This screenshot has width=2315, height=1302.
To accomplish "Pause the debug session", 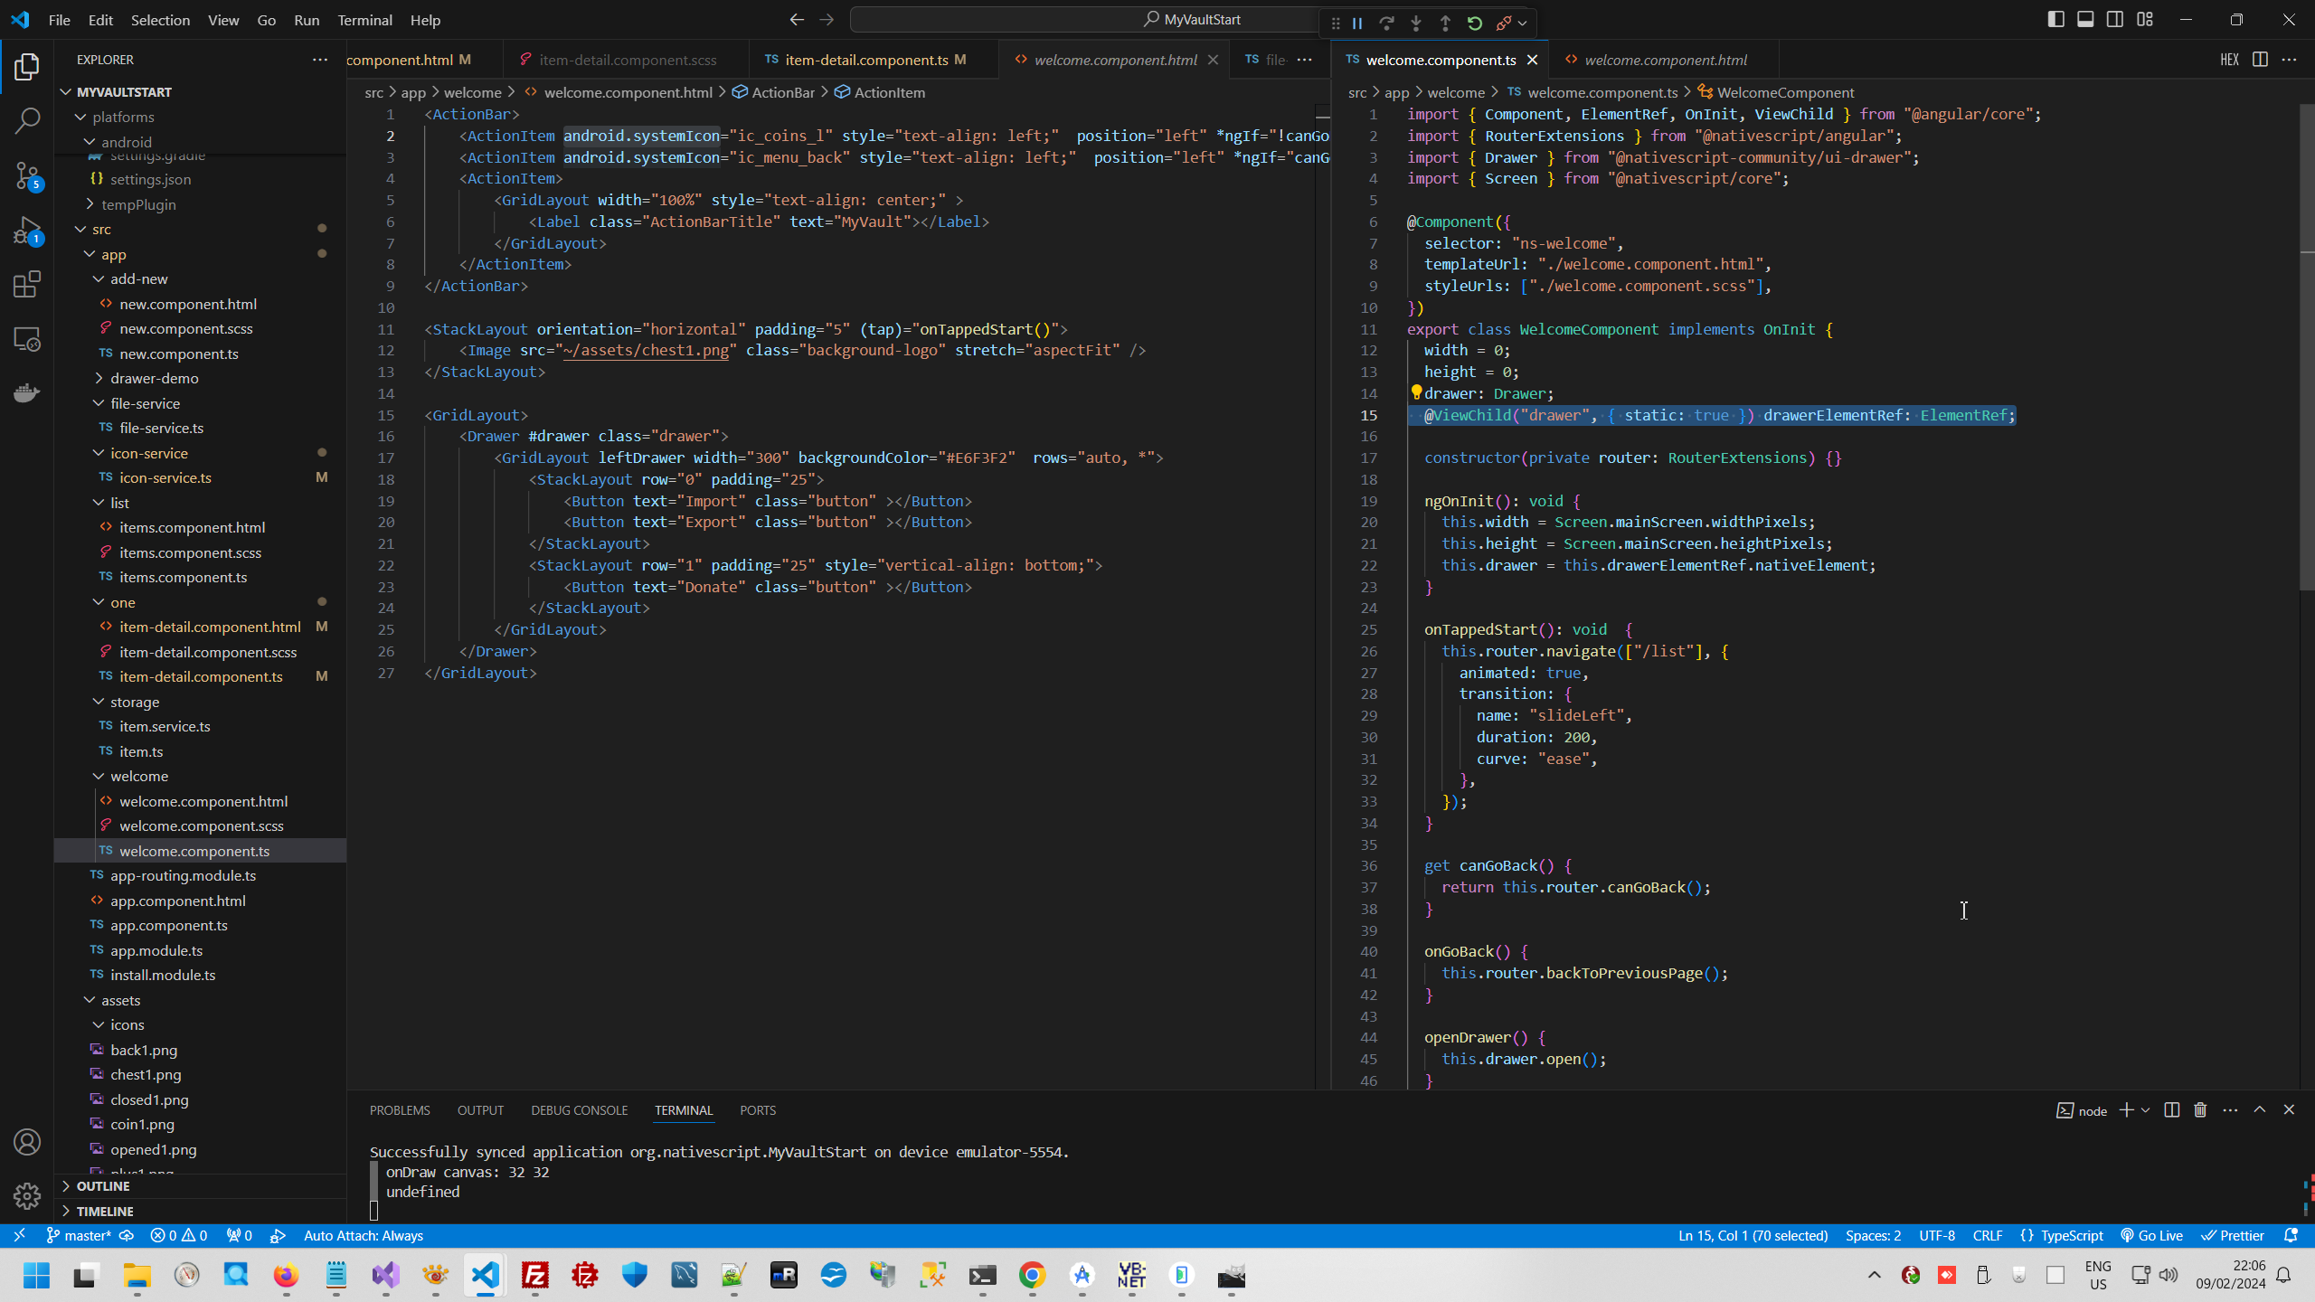I will (1357, 24).
